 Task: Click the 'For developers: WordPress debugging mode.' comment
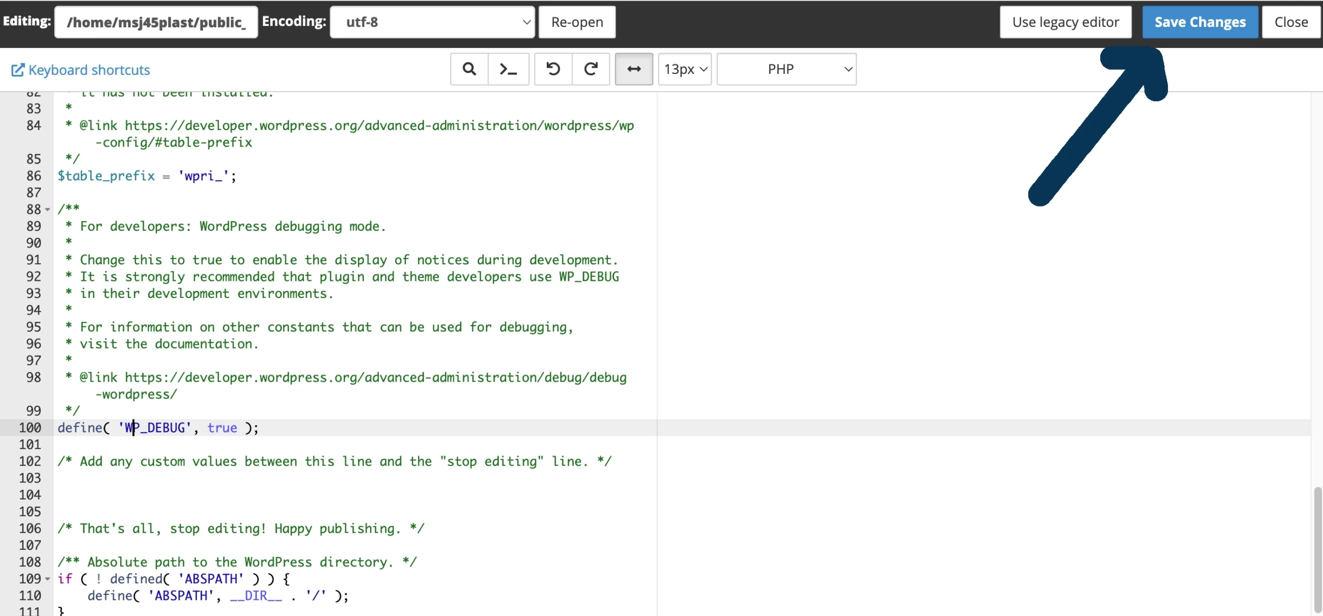(233, 227)
